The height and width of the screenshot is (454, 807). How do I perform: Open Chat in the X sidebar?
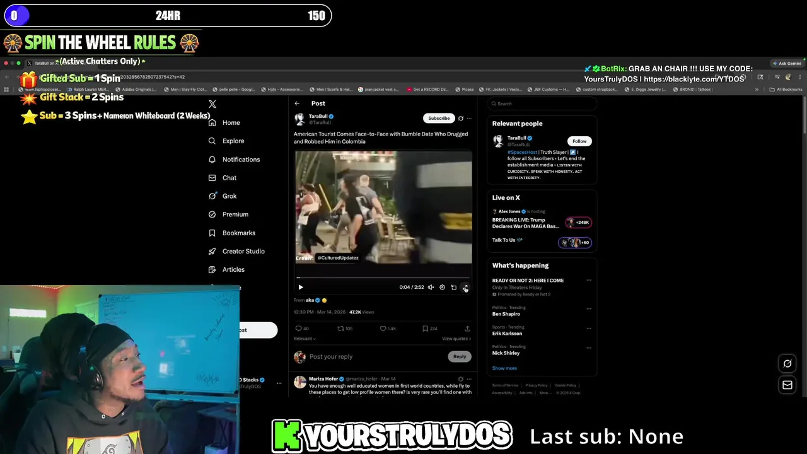(223, 178)
